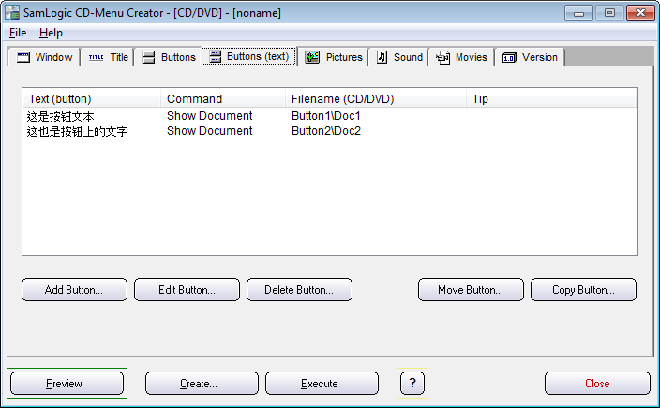Click the Edit Button... button
The height and width of the screenshot is (408, 660).
coord(187,289)
